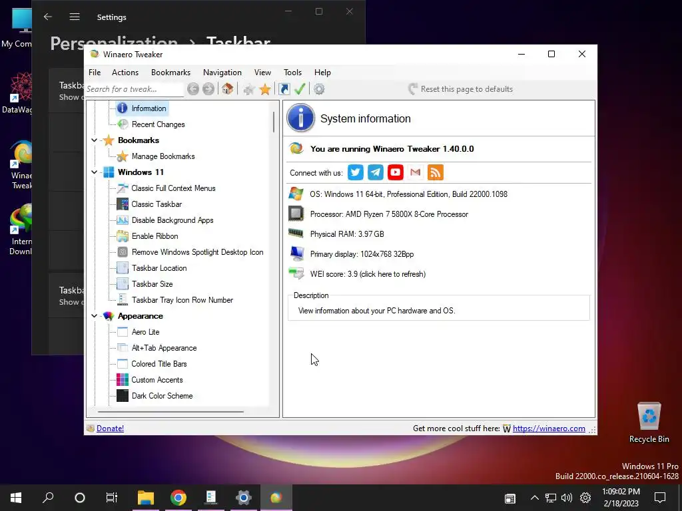Click the Enable Ribbon folder icon
Screen dimensions: 682x511
click(123, 236)
